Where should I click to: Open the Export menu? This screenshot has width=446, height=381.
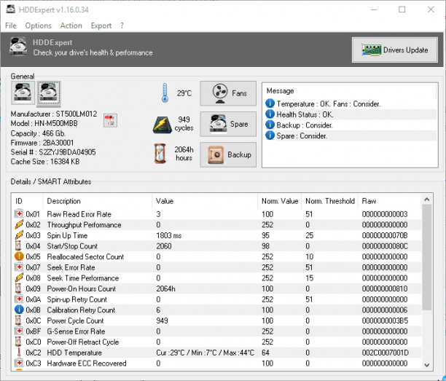[x=101, y=25]
